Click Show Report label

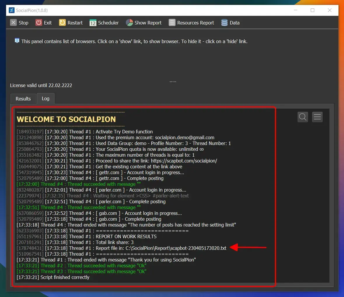pos(148,23)
